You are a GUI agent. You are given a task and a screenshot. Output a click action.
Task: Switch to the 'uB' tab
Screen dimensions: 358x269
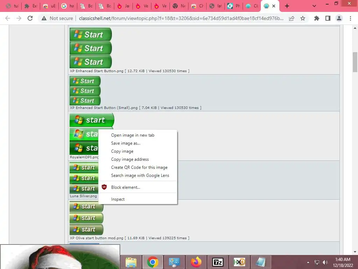[49, 6]
